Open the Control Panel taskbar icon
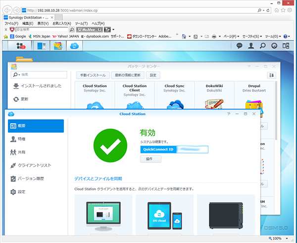The height and width of the screenshot is (243, 297). [42, 46]
